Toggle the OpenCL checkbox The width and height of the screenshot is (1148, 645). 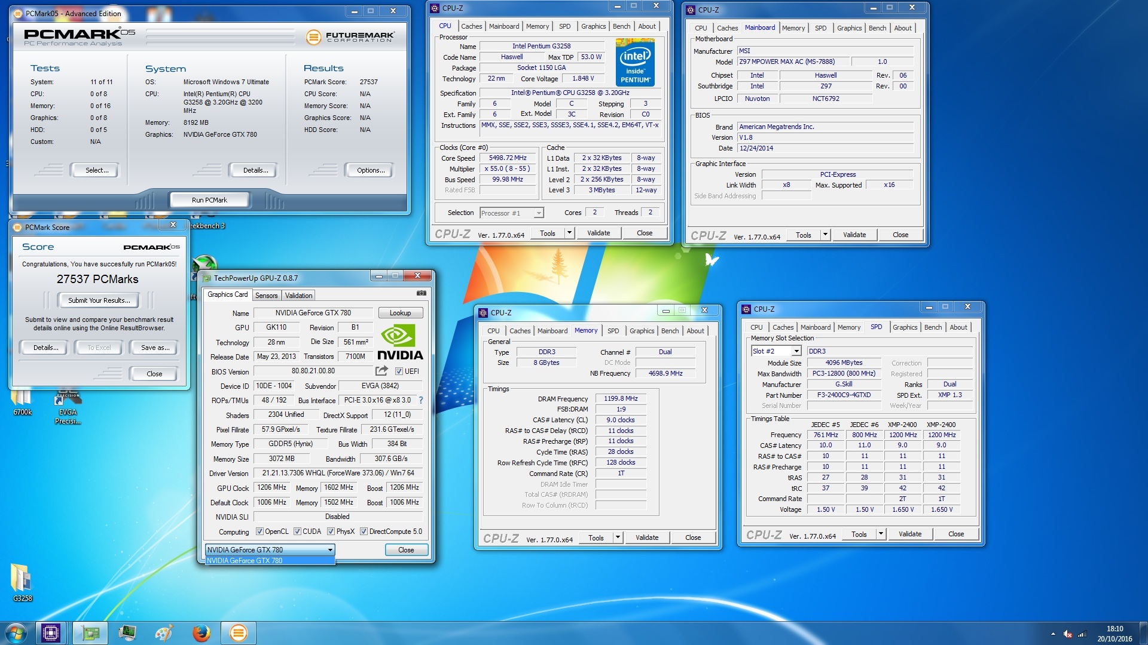point(259,532)
